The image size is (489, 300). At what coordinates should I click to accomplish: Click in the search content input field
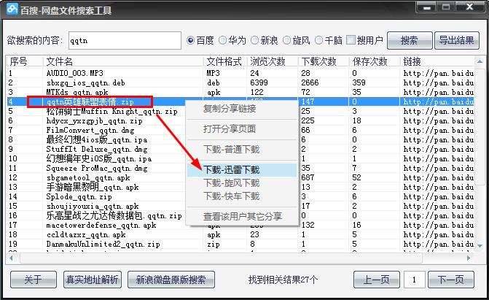point(124,40)
